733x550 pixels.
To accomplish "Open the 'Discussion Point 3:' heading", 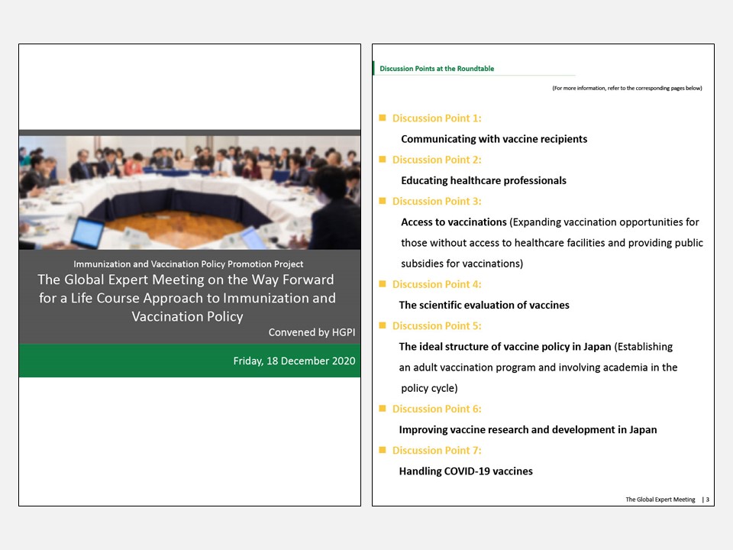I will click(x=437, y=201).
